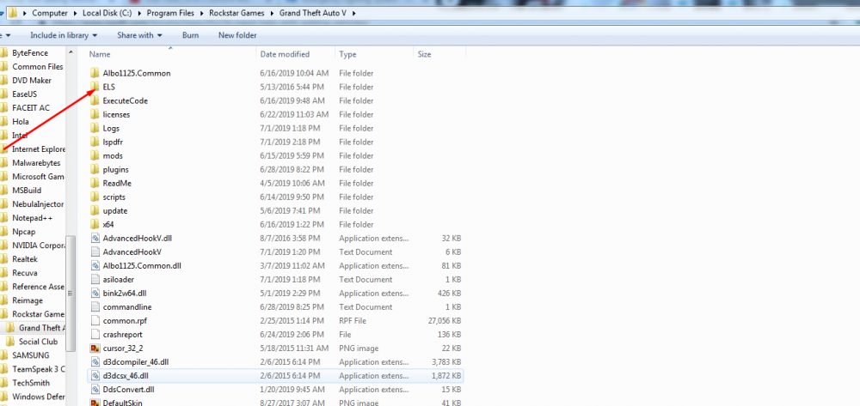Expand the arrow after Grand Theft Auto V breadcrumb

(x=354, y=13)
